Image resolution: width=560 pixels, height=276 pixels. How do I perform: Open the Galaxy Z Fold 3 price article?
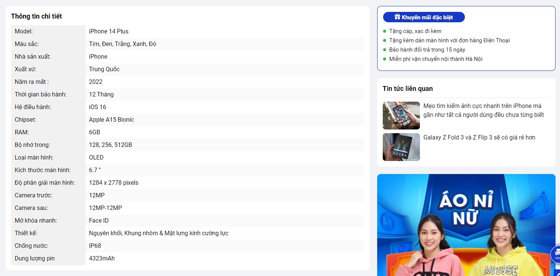click(479, 137)
